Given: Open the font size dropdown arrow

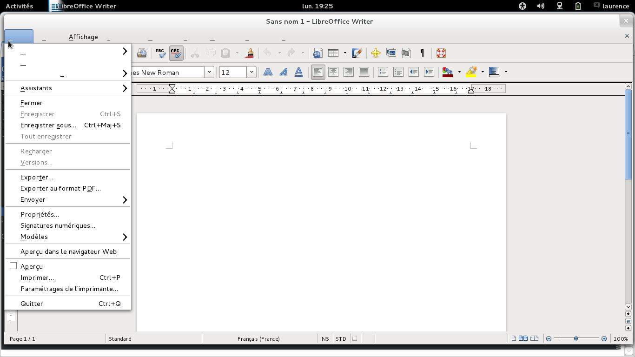Looking at the screenshot, I should [x=251, y=72].
